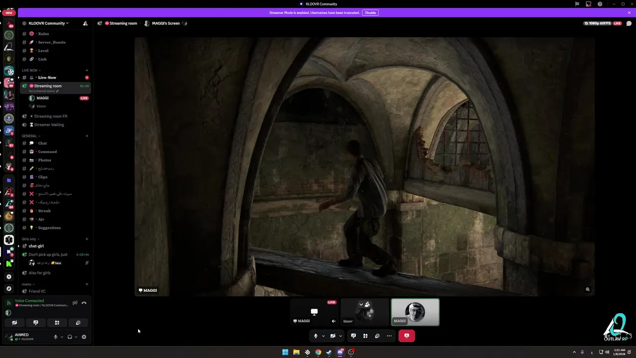This screenshot has width=636, height=358.
Task: Open the Command channel
Action: click(x=55, y=152)
